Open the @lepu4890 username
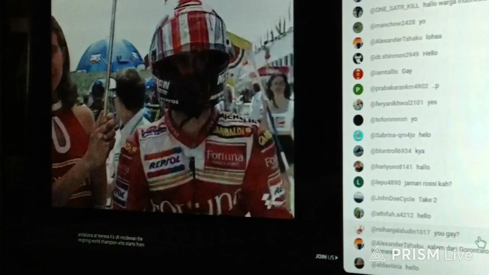This screenshot has width=489, height=275. (x=385, y=183)
